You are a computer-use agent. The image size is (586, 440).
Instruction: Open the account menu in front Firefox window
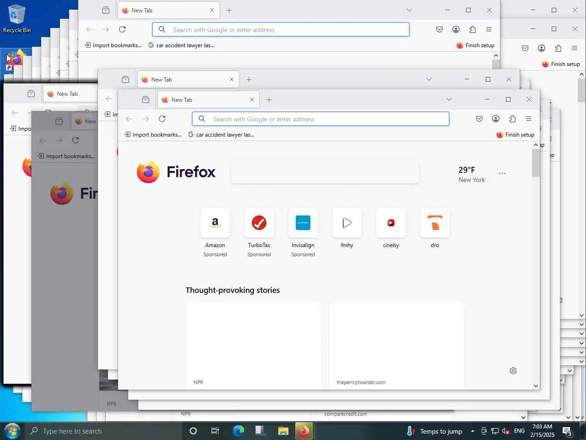(496, 119)
